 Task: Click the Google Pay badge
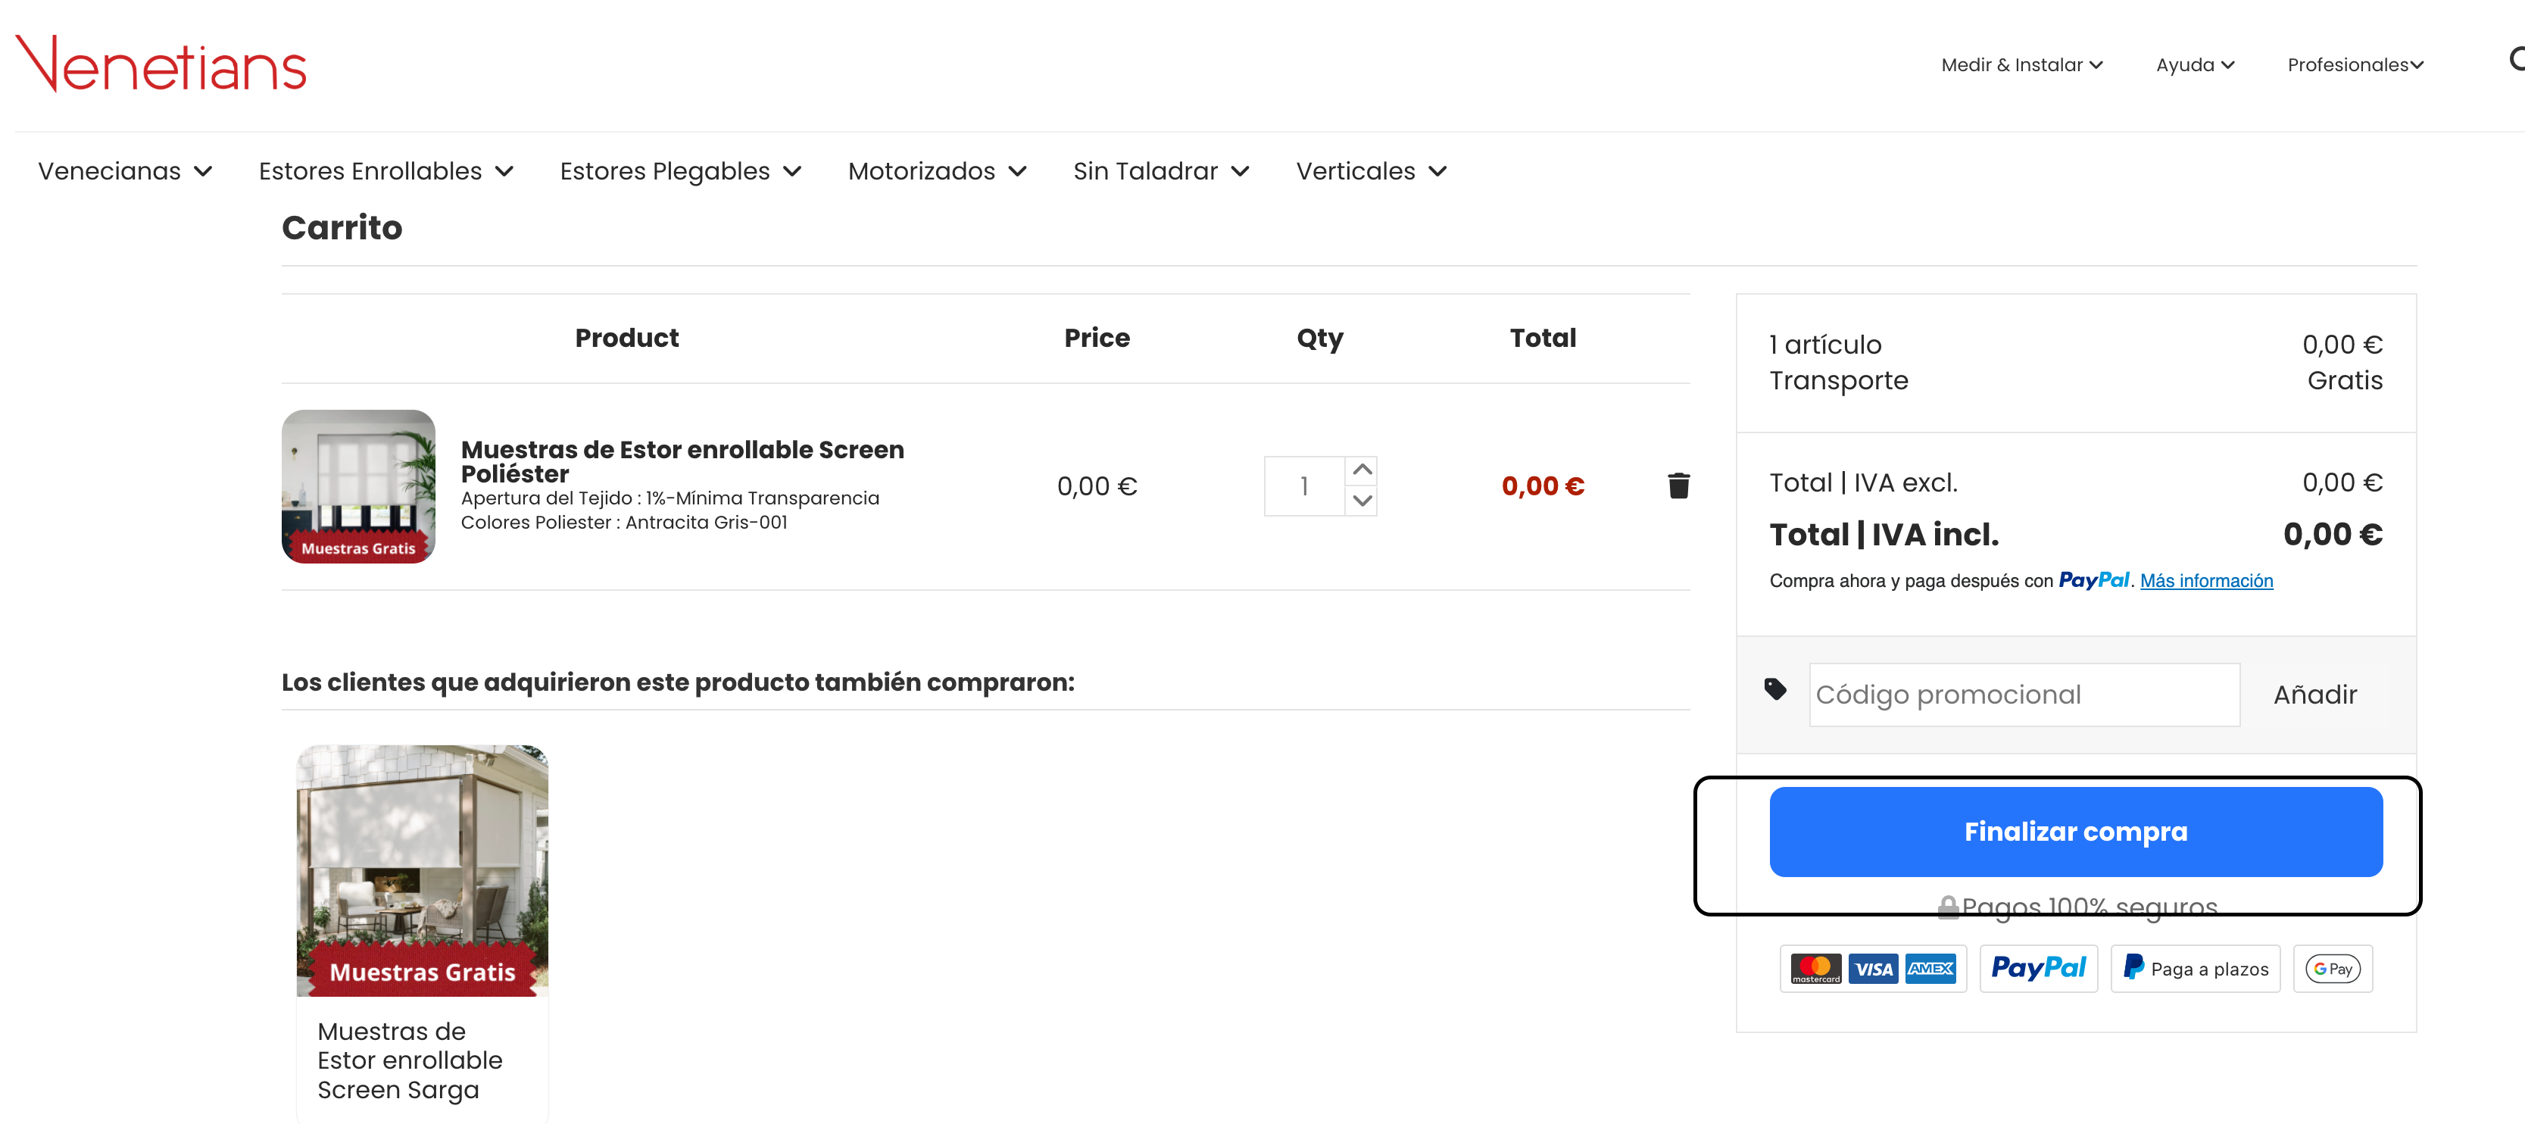pyautogui.click(x=2333, y=968)
